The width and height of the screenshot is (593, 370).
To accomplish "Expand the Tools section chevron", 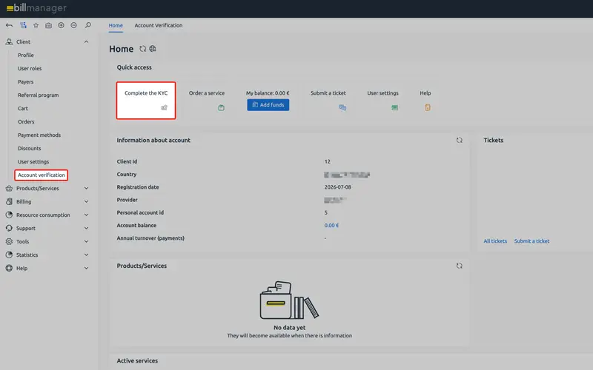I will pos(86,241).
